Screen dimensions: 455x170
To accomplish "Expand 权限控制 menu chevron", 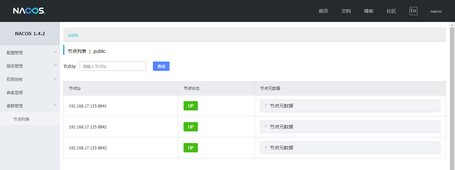I will coord(55,79).
